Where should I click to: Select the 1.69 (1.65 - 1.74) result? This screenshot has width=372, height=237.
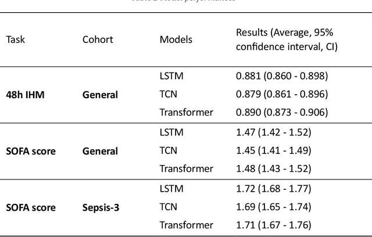[273, 207]
